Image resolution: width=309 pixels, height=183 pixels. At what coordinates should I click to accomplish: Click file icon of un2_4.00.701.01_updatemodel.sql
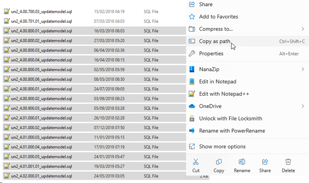tap(6, 21)
